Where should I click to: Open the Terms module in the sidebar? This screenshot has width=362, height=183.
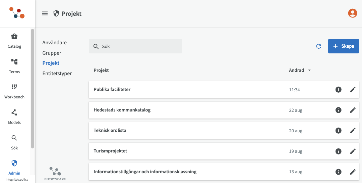(x=14, y=66)
